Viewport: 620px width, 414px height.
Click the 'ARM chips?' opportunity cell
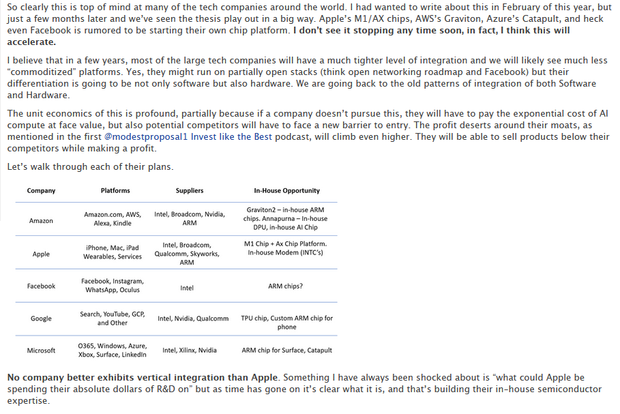[x=286, y=286]
